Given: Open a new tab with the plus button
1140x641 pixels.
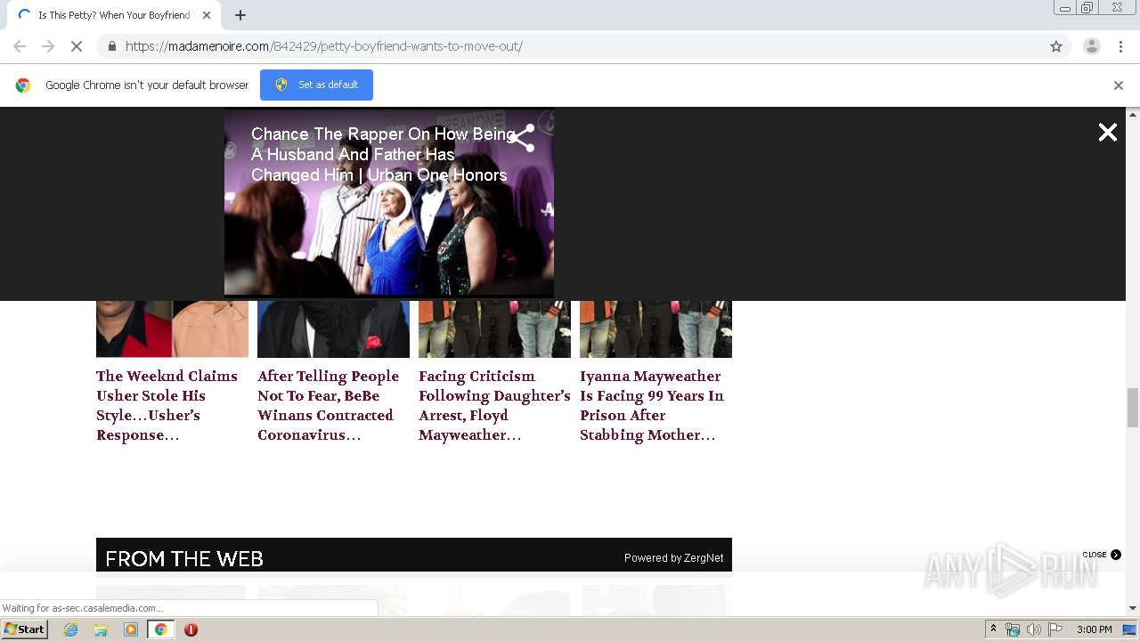Looking at the screenshot, I should (x=240, y=15).
